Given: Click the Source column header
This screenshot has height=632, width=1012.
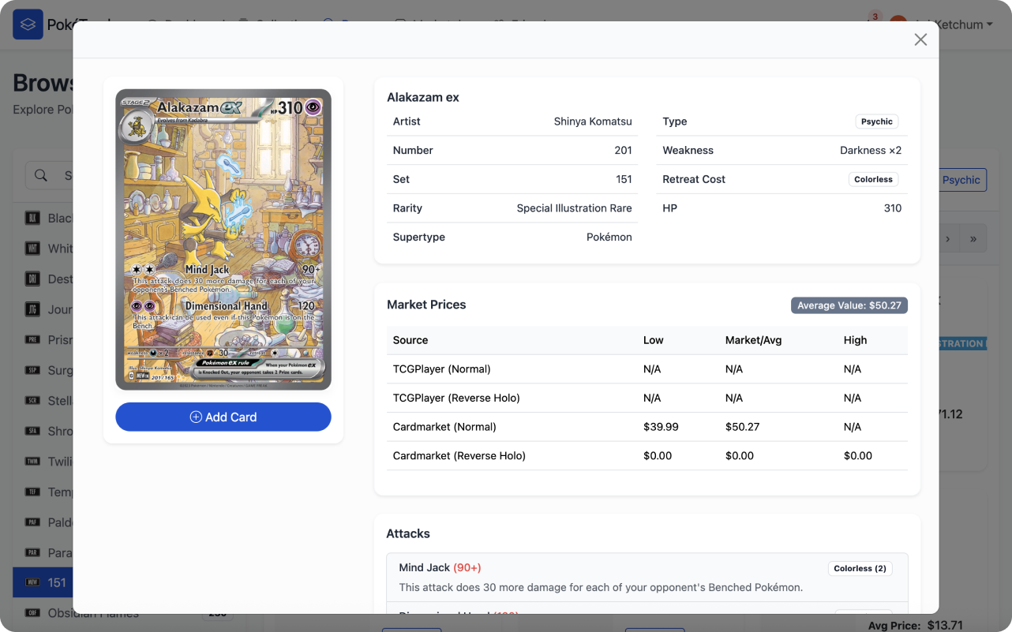Looking at the screenshot, I should point(410,340).
